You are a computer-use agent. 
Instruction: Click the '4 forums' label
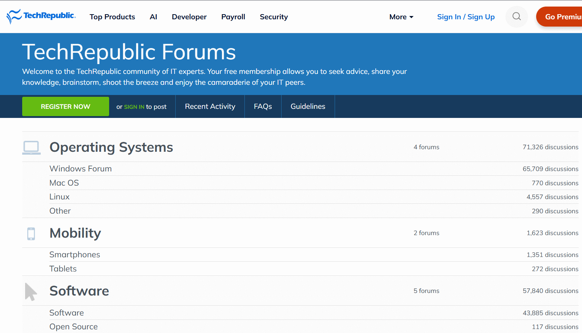(426, 147)
